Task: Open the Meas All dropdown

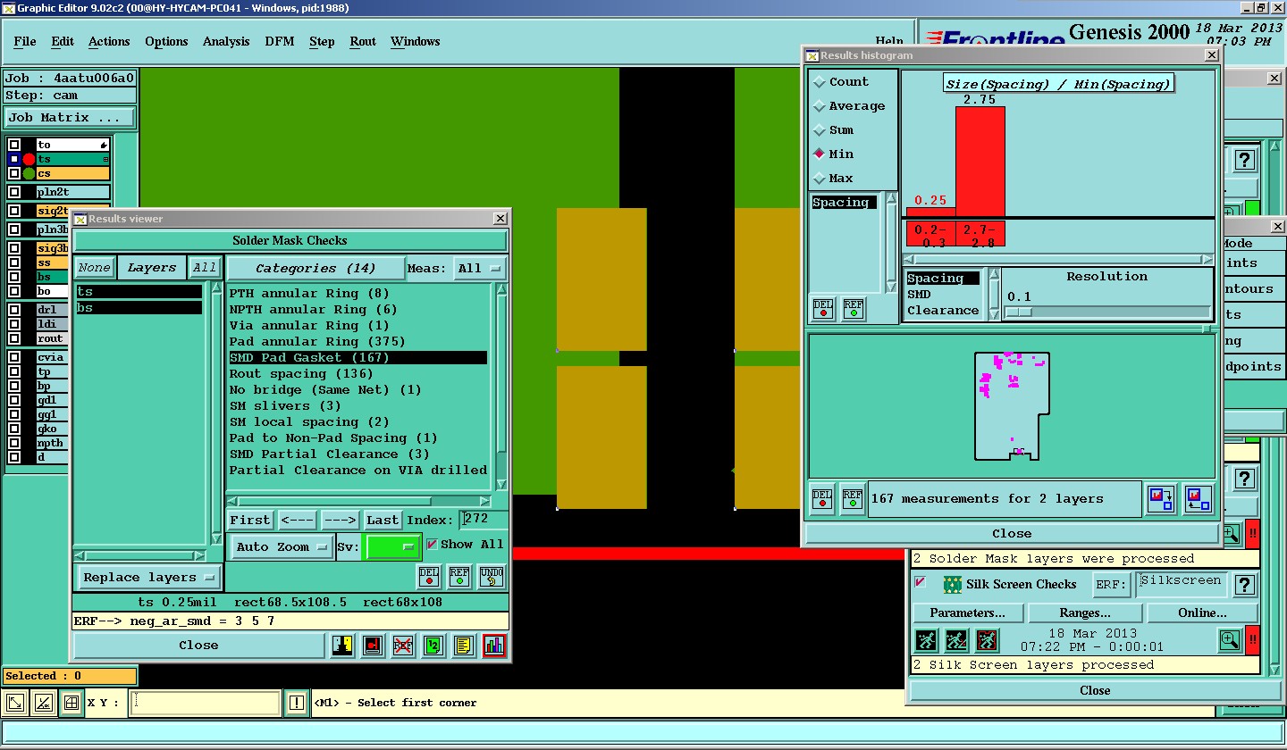Action: tap(480, 269)
